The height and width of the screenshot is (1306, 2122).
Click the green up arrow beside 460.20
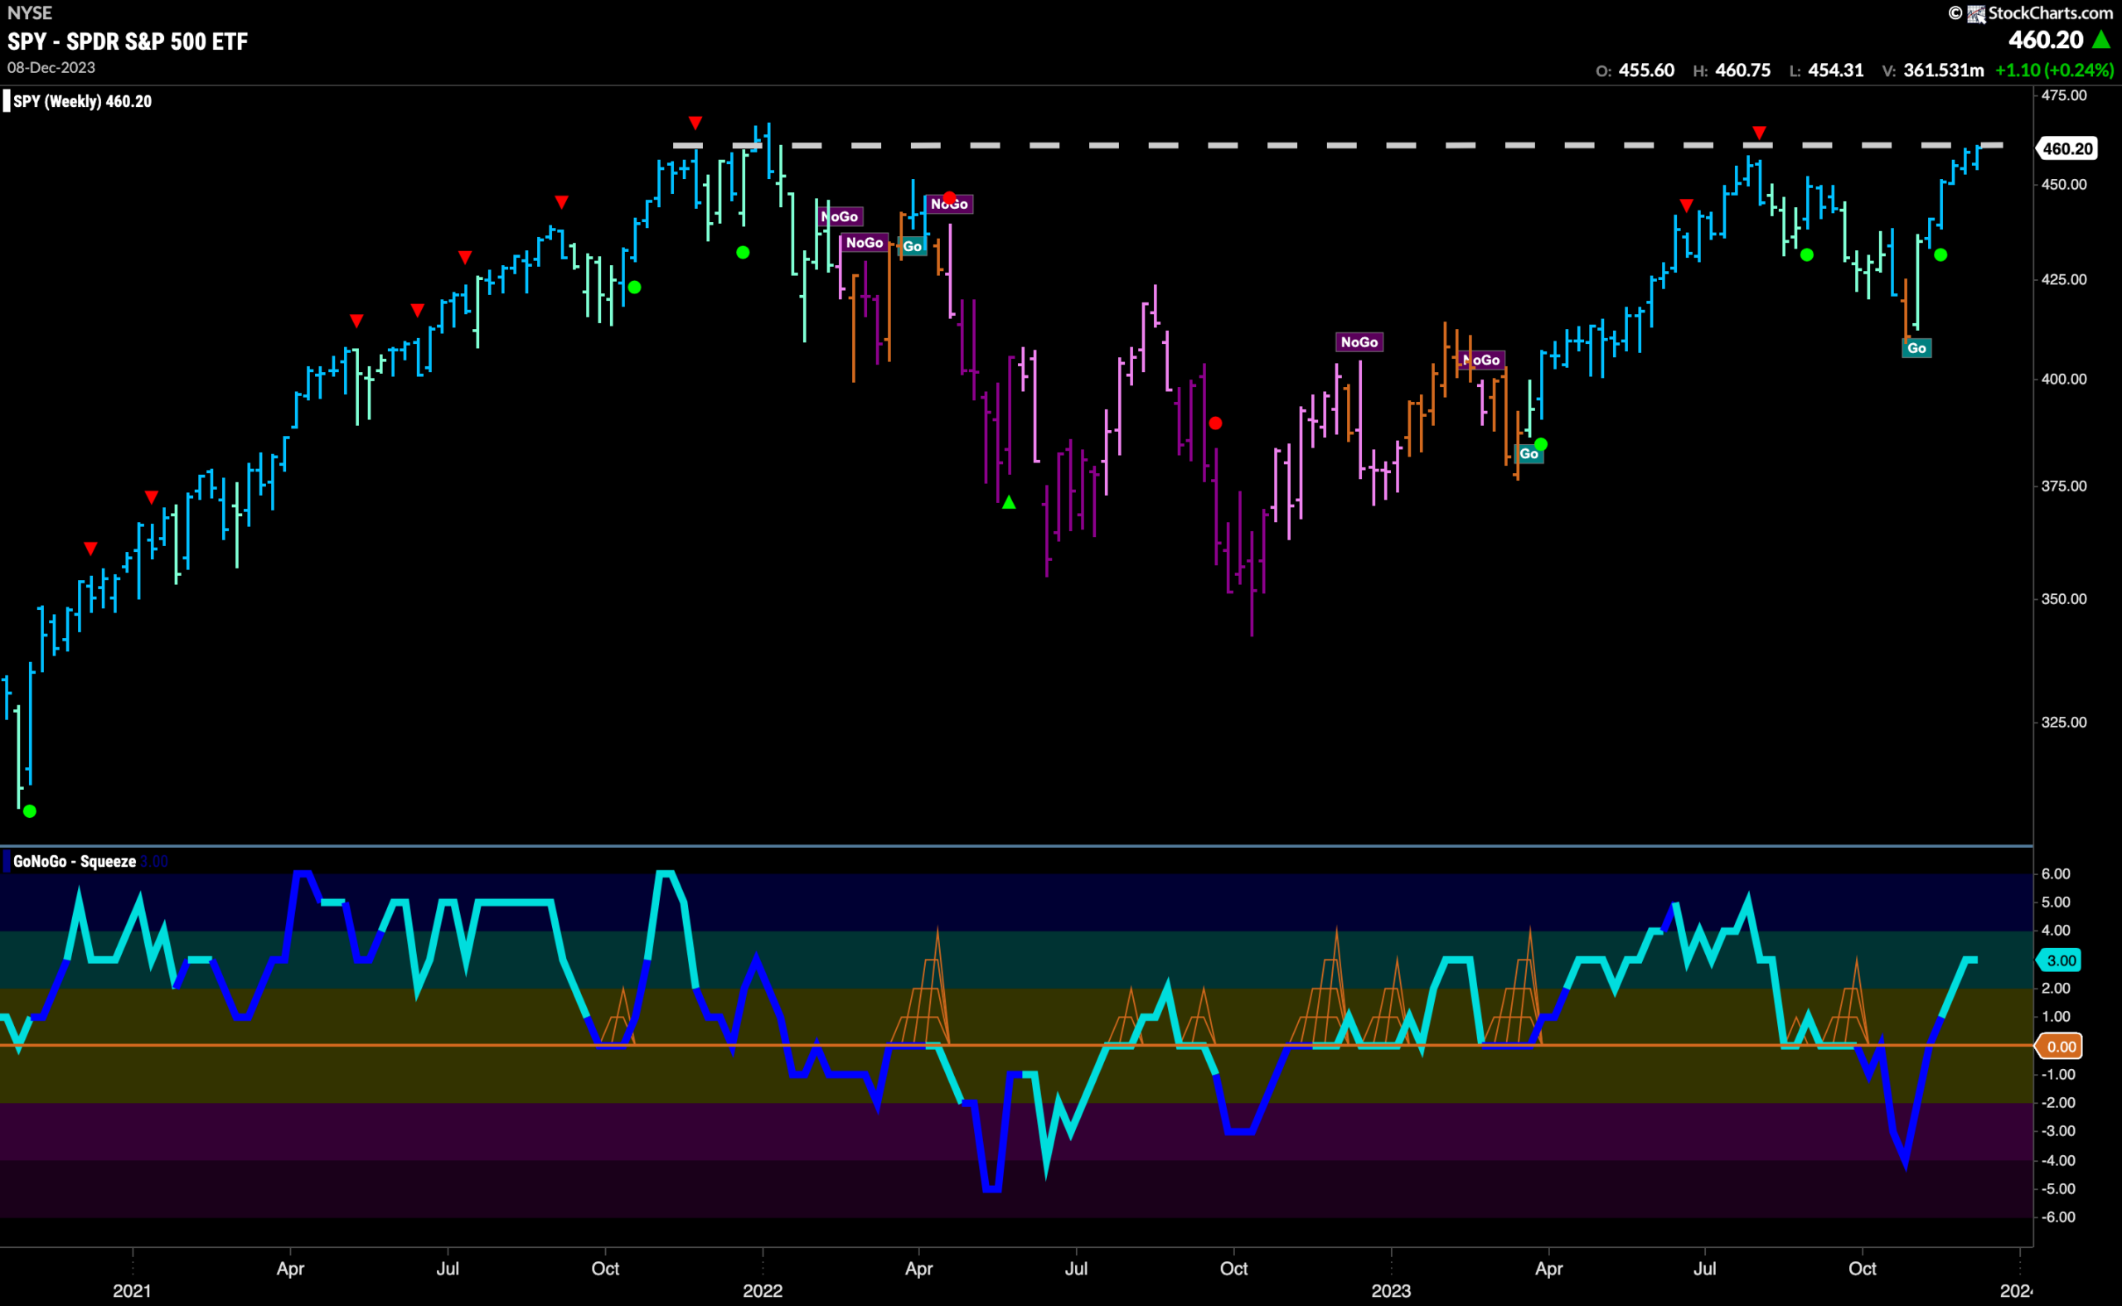click(x=2102, y=40)
